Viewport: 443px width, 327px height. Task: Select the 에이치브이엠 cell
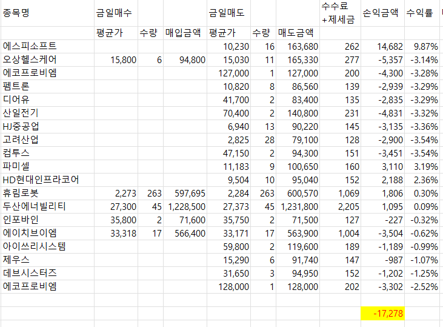pyautogui.click(x=47, y=233)
